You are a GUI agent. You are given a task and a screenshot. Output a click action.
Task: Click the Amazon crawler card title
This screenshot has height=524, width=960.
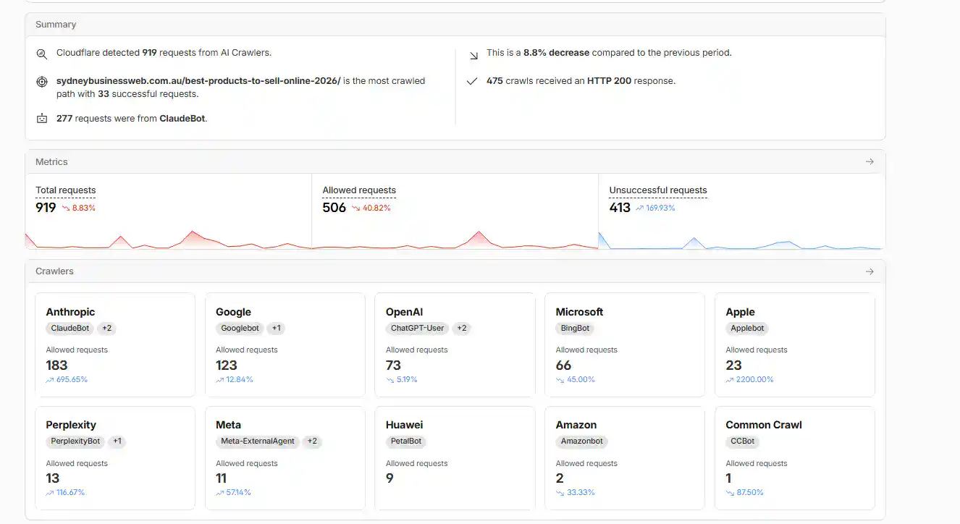click(x=576, y=425)
